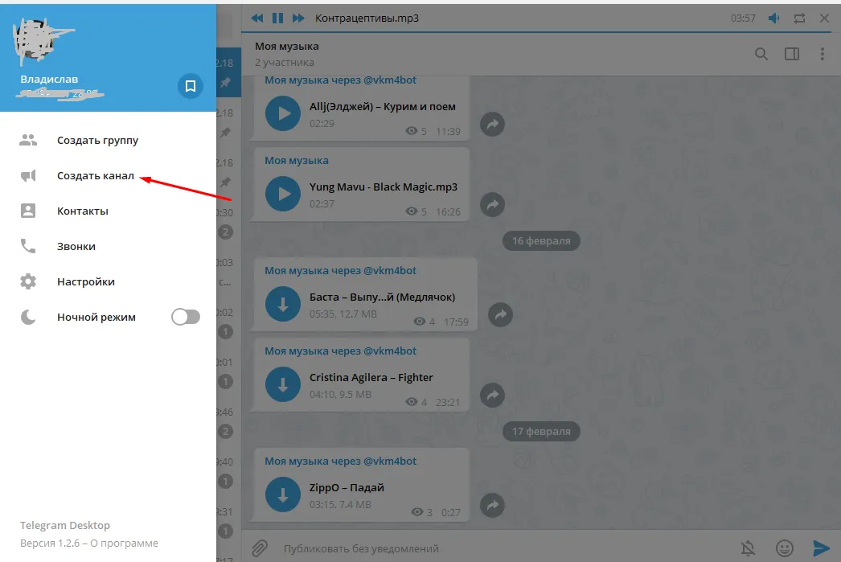Open Моя музыка channel header info
The width and height of the screenshot is (841, 562).
pyautogui.click(x=287, y=54)
